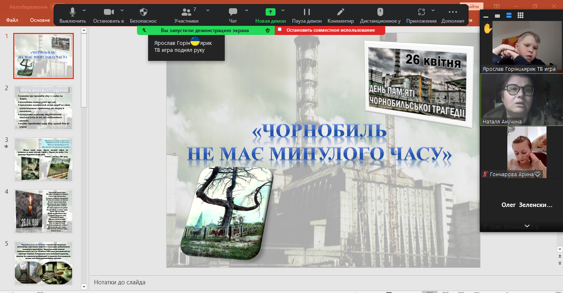Switch video panel to single-video view
The width and height of the screenshot is (563, 293).
pos(497,16)
